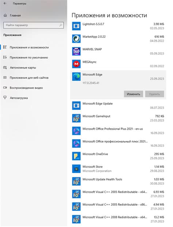Click the MarketApp 2.0.22 icon
Viewport: 173px width, 227px height.
(x=76, y=39)
